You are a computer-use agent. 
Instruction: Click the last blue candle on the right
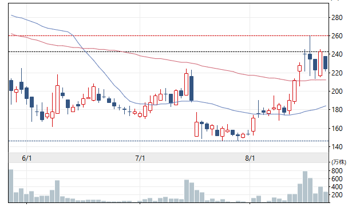click(326, 63)
